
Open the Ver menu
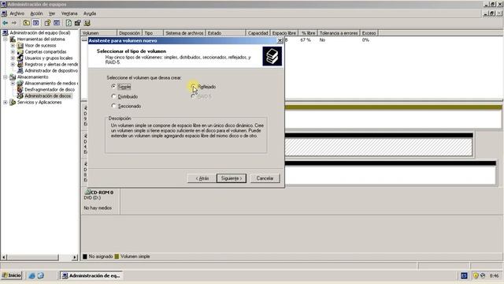(52, 13)
